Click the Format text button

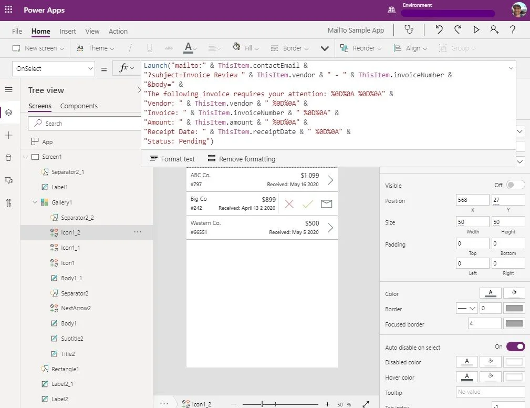coord(173,158)
